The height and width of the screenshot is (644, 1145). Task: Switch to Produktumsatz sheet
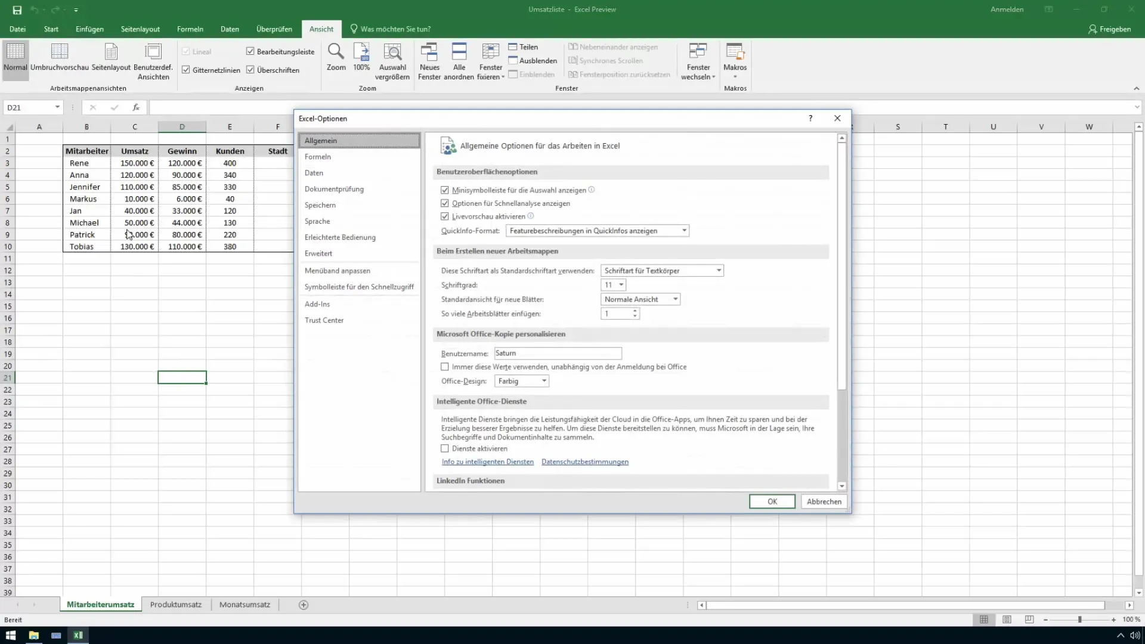pyautogui.click(x=176, y=605)
